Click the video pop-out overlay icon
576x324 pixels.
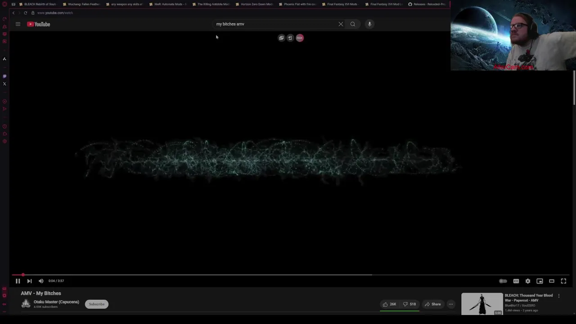[281, 38]
